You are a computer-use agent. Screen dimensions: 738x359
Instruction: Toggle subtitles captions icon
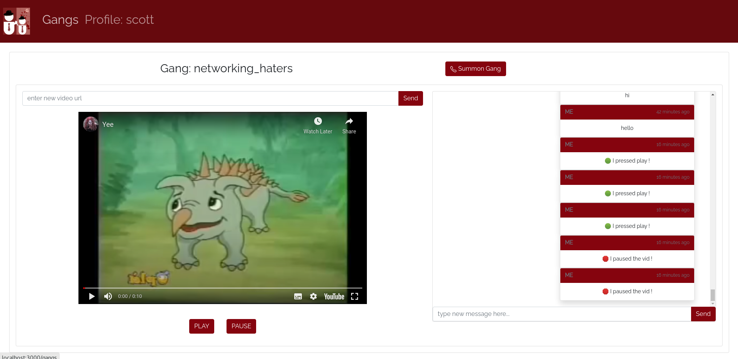click(x=298, y=296)
